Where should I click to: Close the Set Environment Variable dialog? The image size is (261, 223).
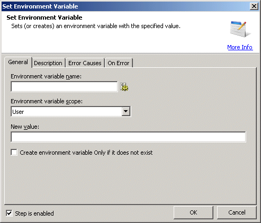click(254, 6)
